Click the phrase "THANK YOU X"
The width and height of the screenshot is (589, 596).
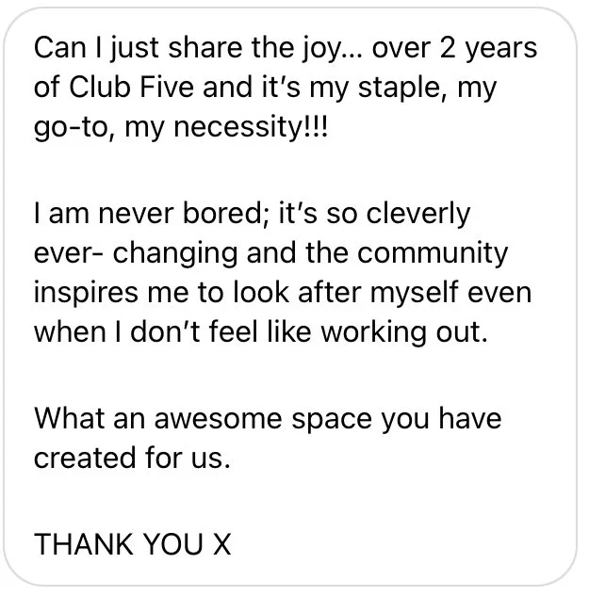tap(133, 543)
